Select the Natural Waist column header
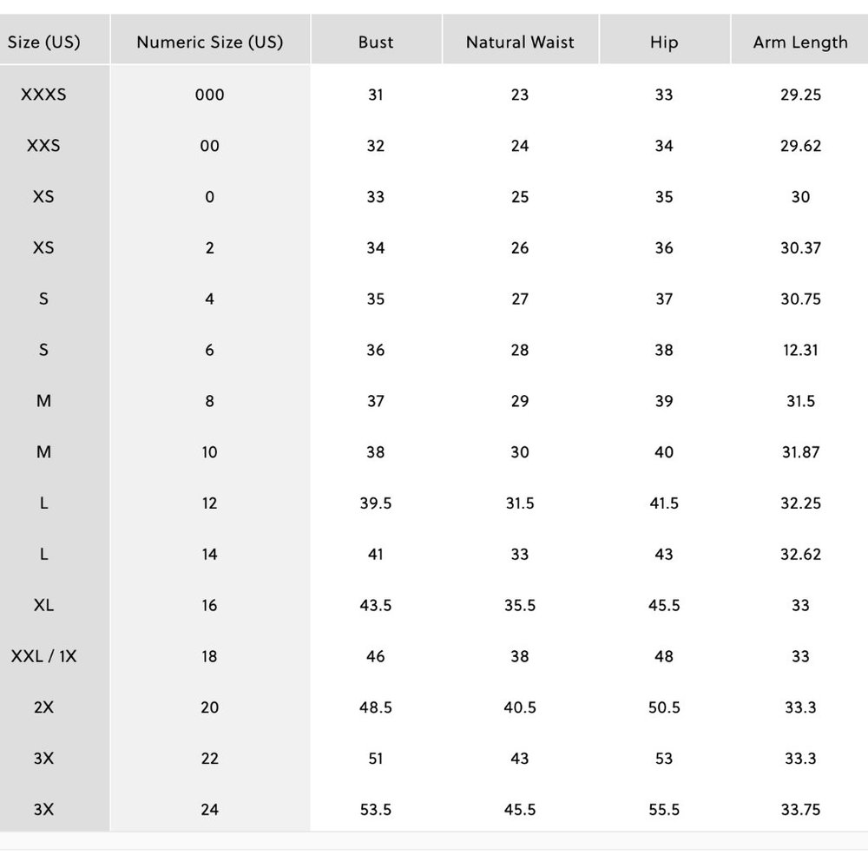 [520, 42]
